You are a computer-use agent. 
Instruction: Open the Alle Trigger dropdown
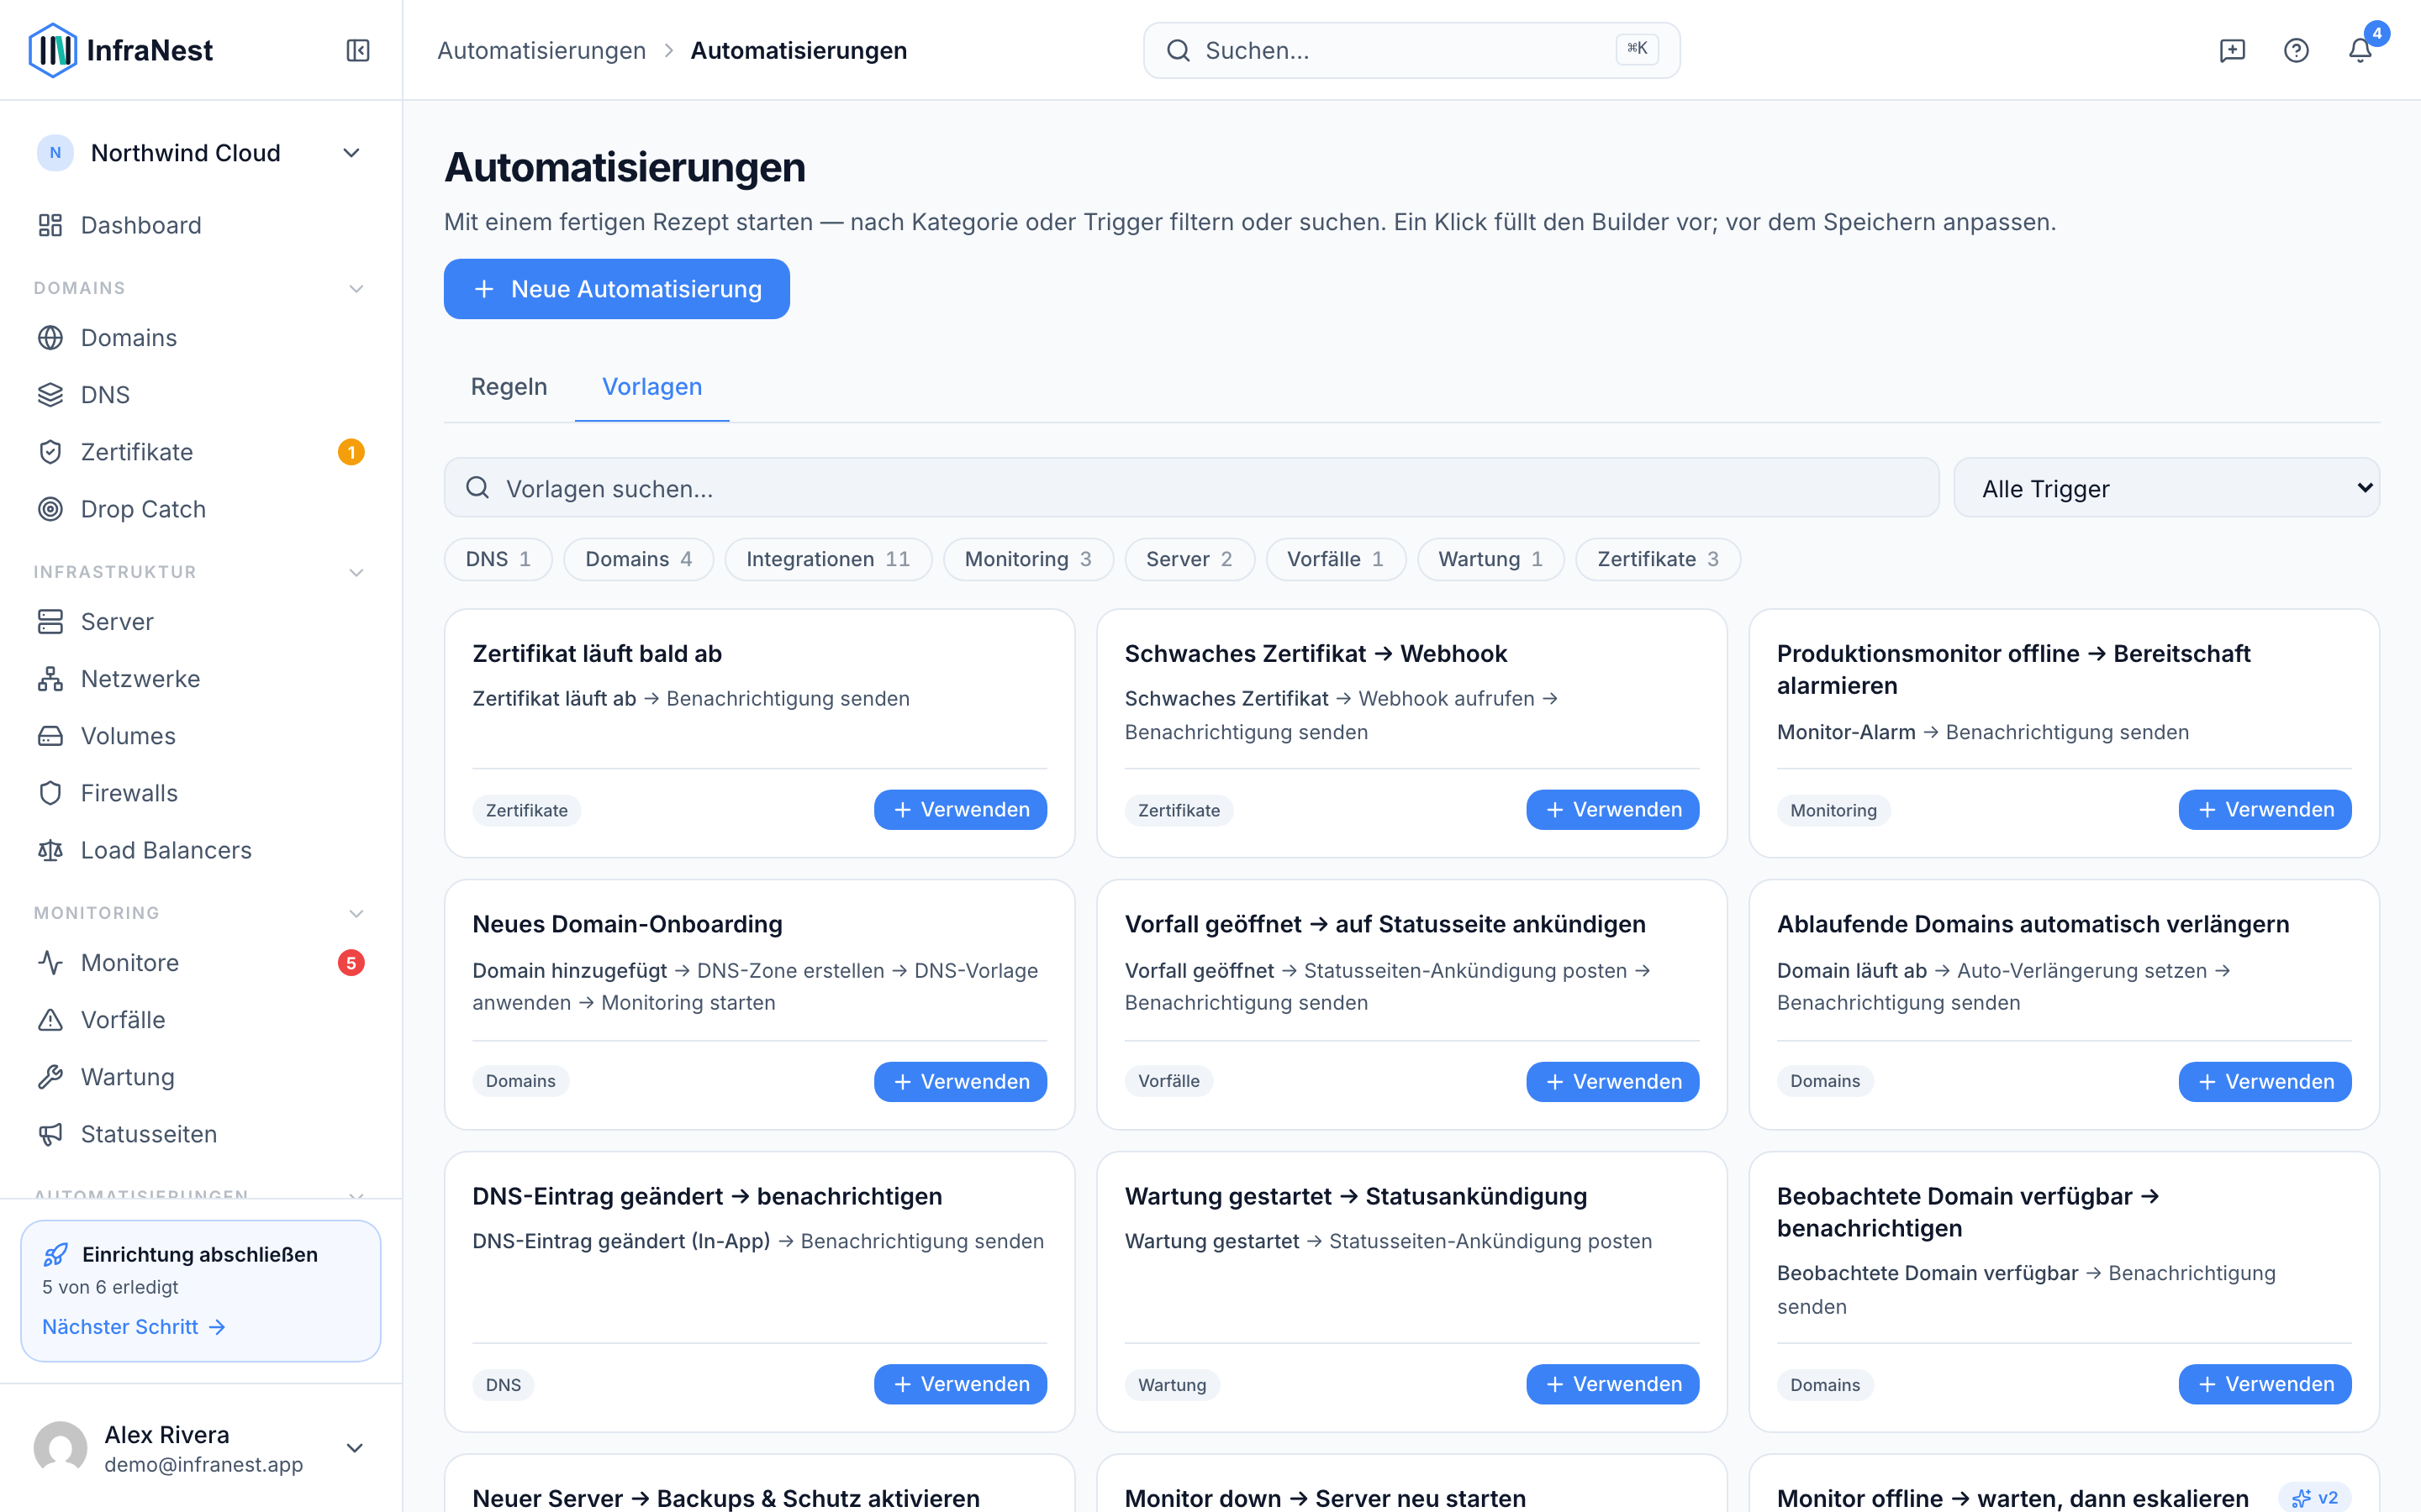click(x=2166, y=488)
